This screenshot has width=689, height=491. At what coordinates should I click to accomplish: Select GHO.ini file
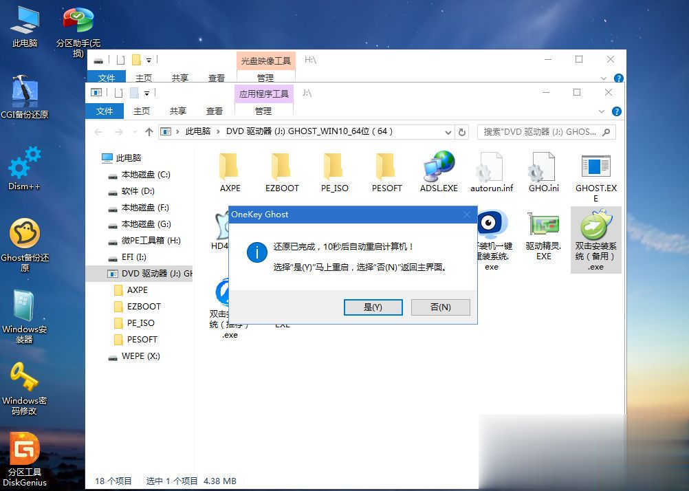(543, 172)
